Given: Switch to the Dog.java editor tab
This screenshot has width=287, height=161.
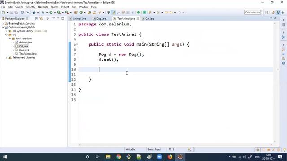Looking at the screenshot, I should coord(100,19).
